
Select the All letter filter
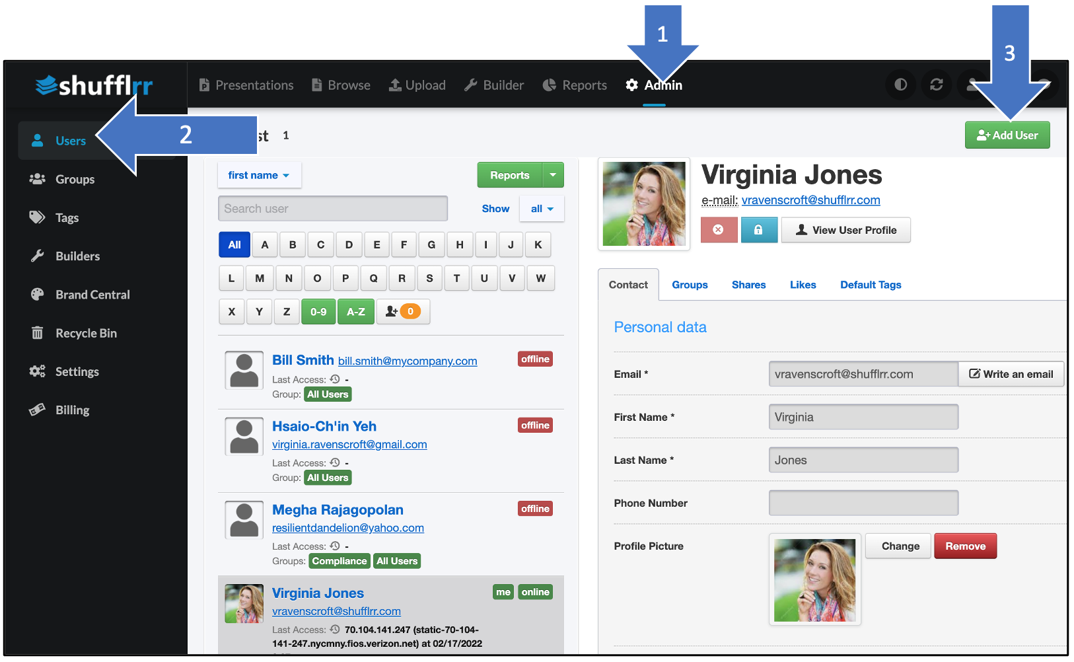pyautogui.click(x=234, y=244)
